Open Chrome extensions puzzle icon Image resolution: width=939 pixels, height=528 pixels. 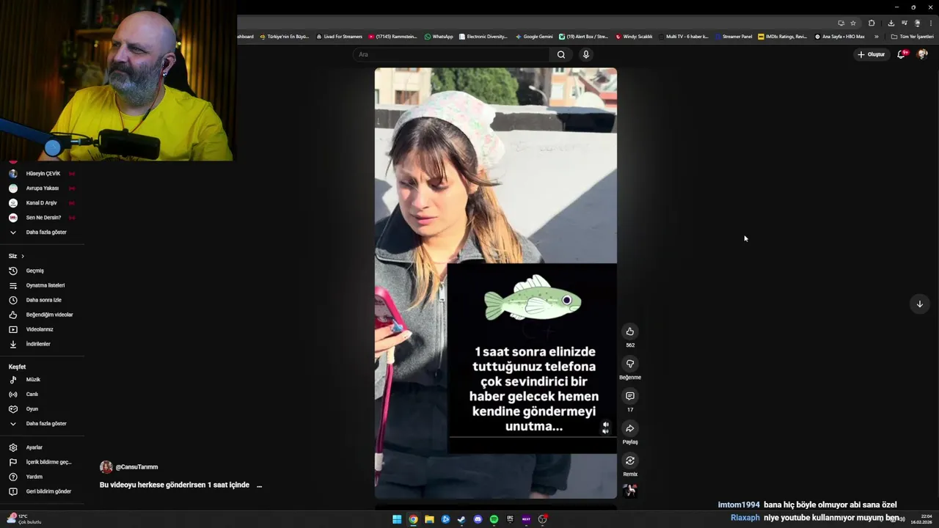pos(872,23)
